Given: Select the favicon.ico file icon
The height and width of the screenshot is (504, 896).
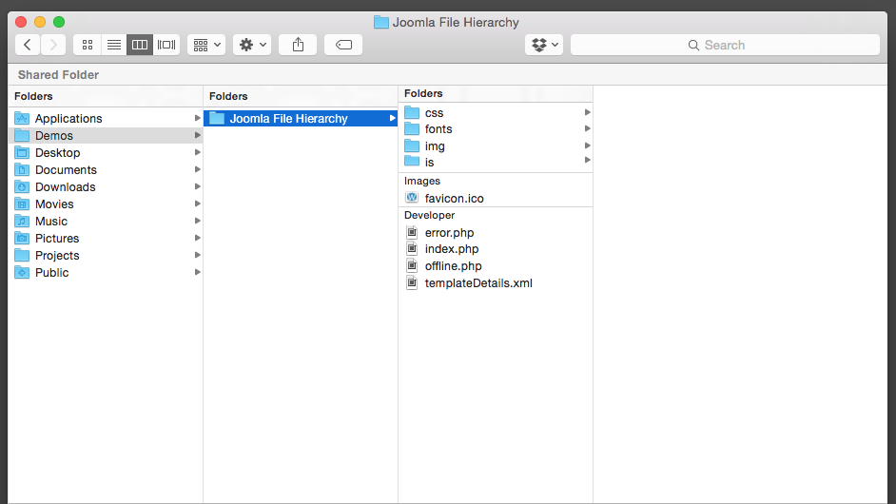Looking at the screenshot, I should coord(412,198).
